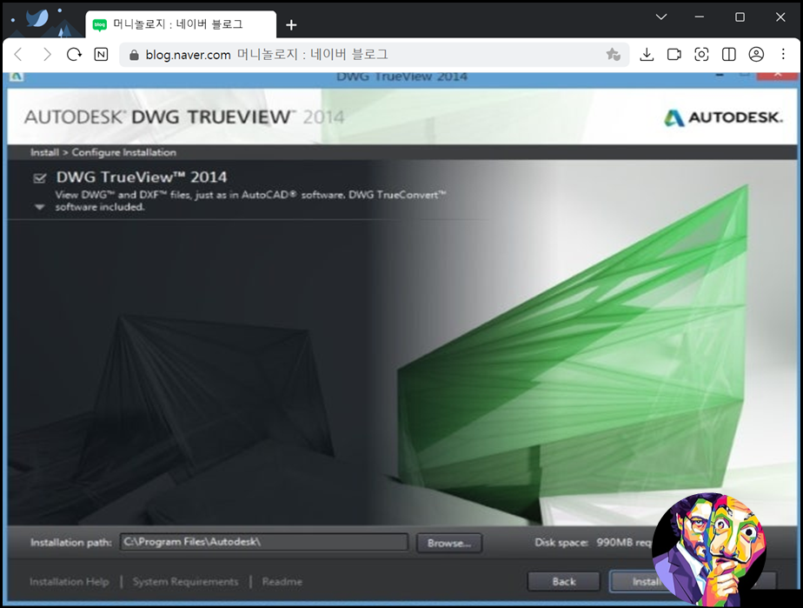Click the padlock site security icon

tap(134, 55)
